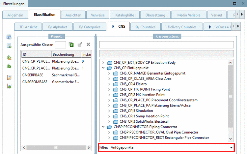This screenshot has height=154, width=247.
Task: Expand the CNSPIPECONNECTOR_OVAL node
Action: (x=109, y=132)
